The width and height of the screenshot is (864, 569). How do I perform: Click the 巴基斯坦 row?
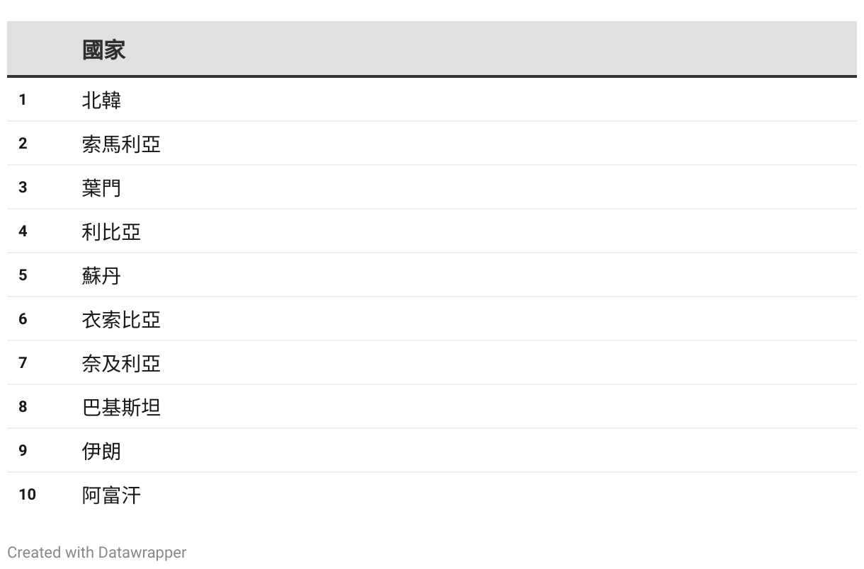coord(121,407)
